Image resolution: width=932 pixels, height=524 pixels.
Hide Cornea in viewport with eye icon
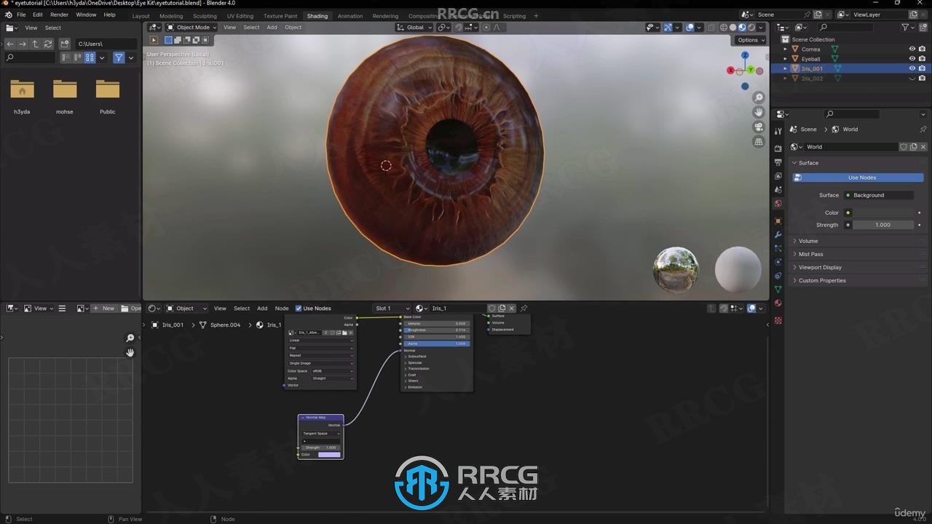coord(912,49)
